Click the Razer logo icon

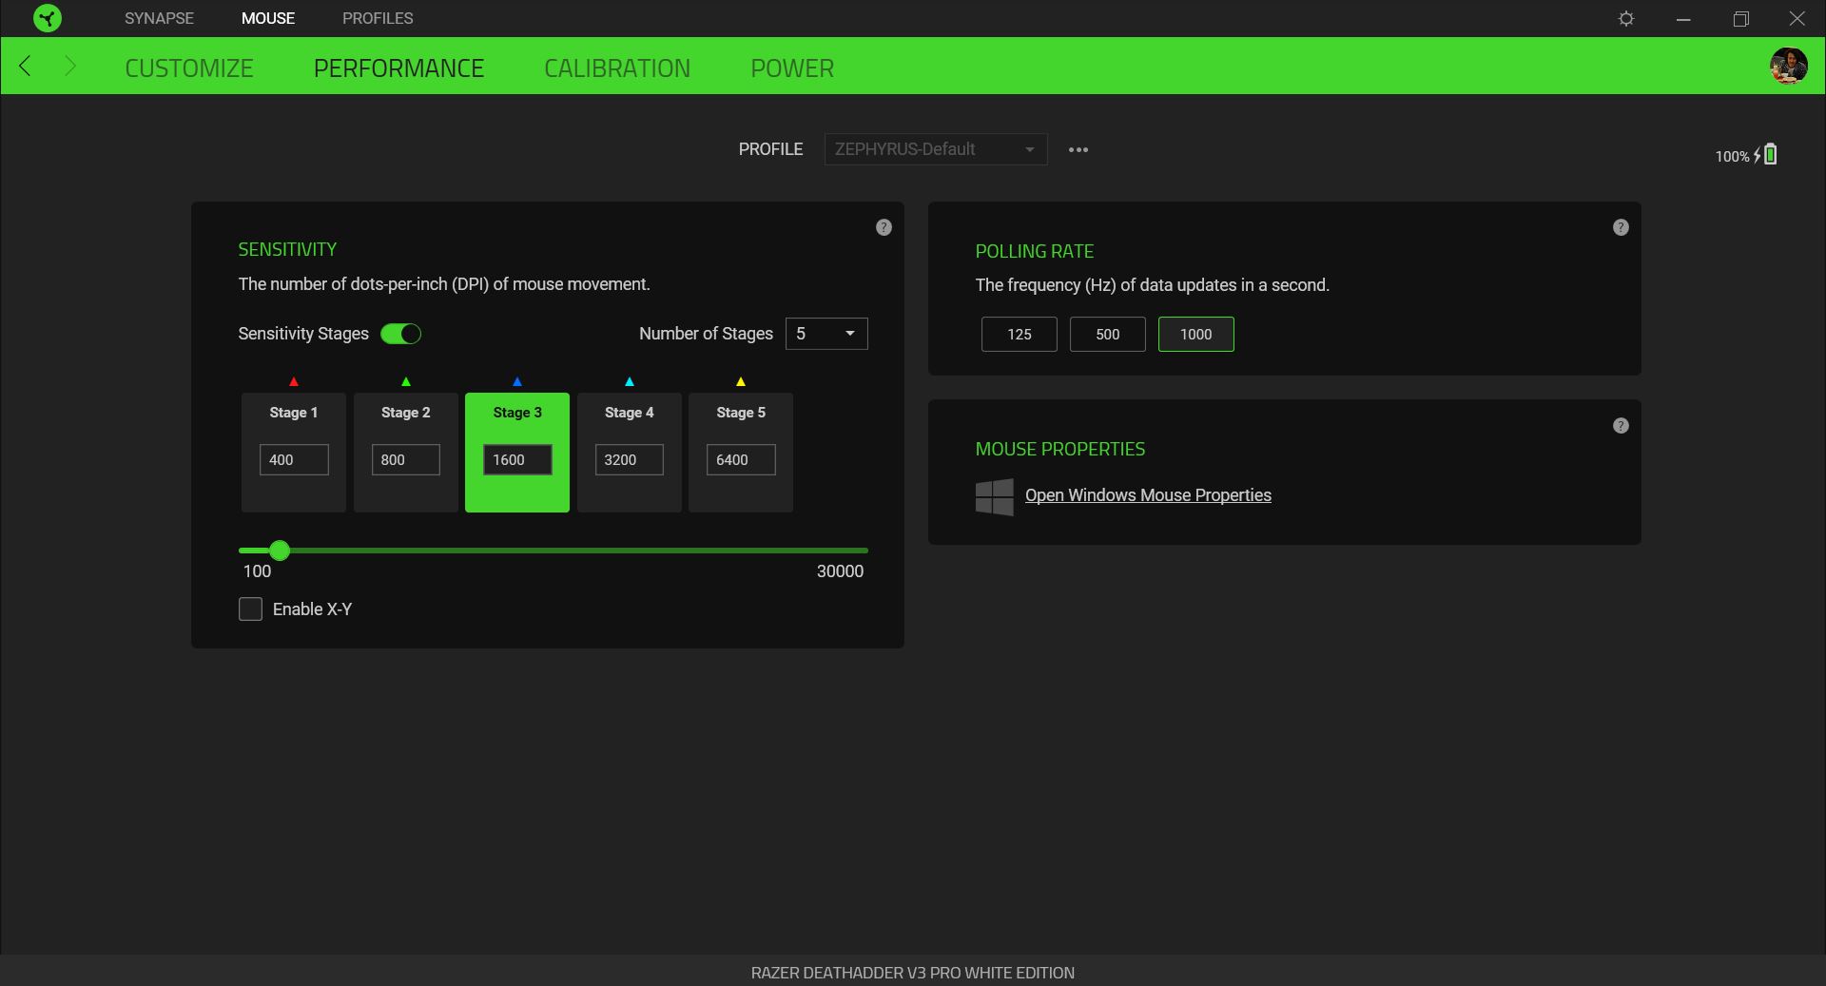[47, 18]
